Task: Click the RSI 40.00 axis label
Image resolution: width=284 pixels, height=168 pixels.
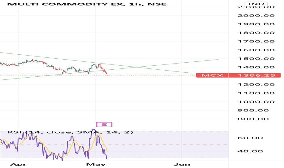Action: point(250,151)
